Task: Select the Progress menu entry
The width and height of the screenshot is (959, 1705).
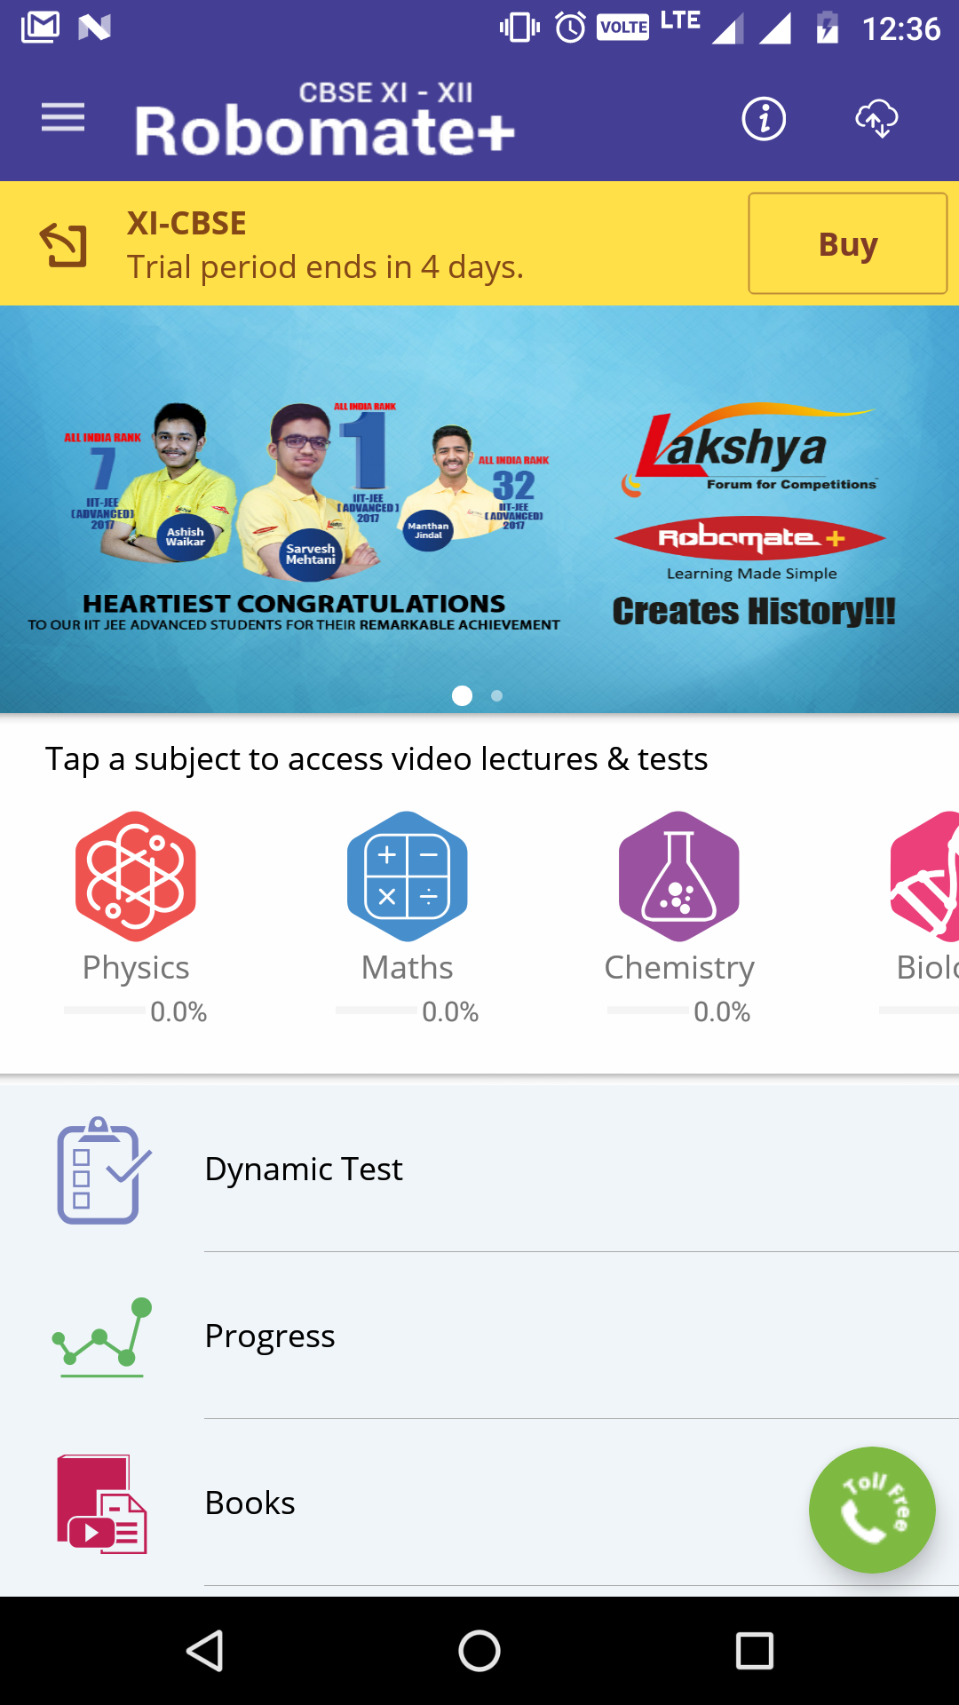Action: (479, 1336)
